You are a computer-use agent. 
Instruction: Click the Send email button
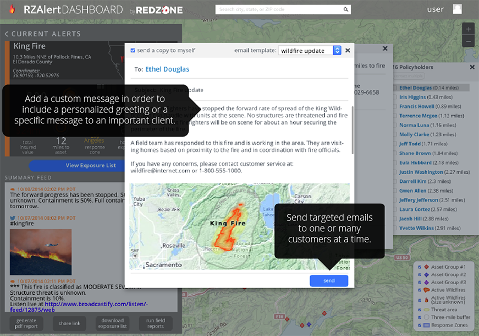tap(329, 280)
